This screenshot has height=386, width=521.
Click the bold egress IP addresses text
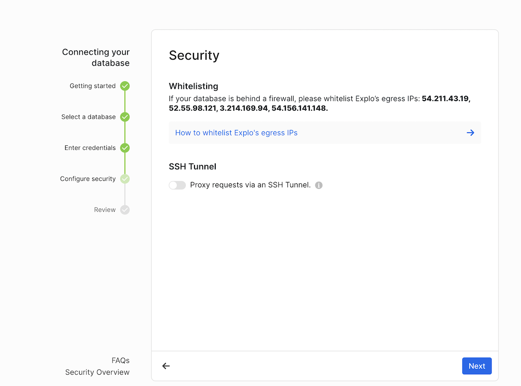coord(248,108)
